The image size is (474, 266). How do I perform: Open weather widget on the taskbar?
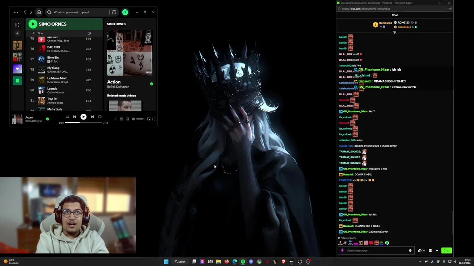click(x=11, y=262)
